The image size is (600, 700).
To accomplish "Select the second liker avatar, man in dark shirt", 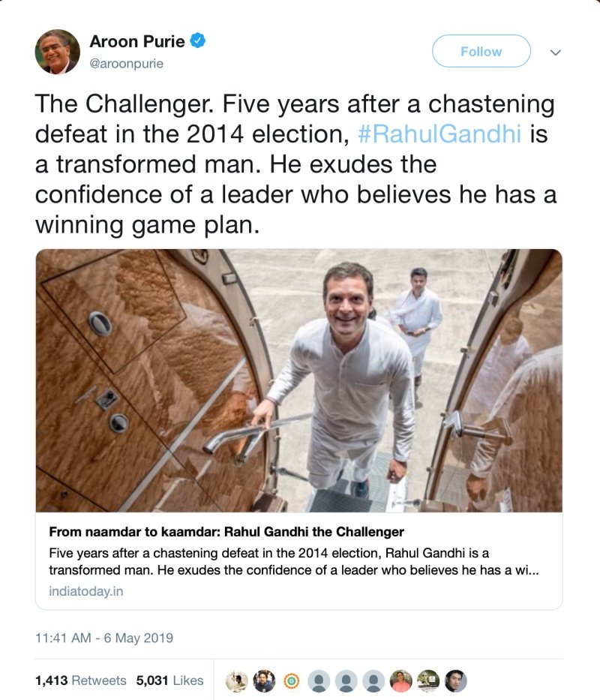I will (264, 680).
